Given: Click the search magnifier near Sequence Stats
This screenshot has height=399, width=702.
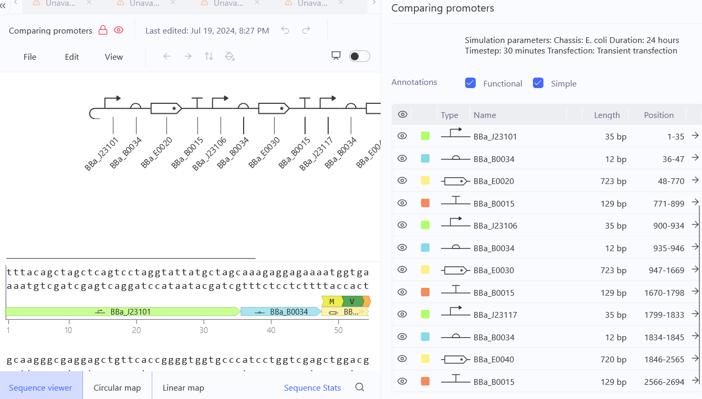Looking at the screenshot, I should [360, 387].
